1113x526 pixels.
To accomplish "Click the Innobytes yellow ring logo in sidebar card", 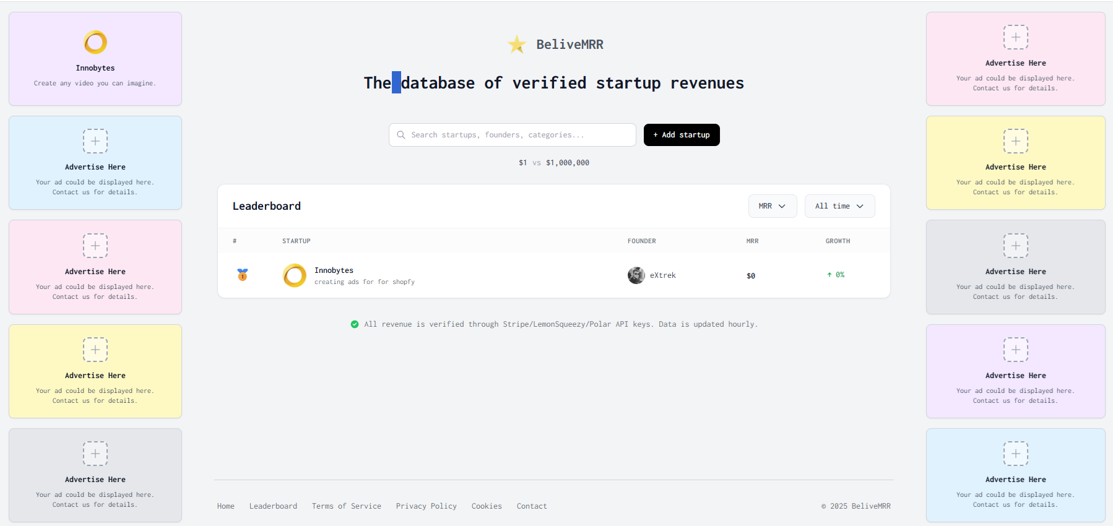I will point(95,42).
